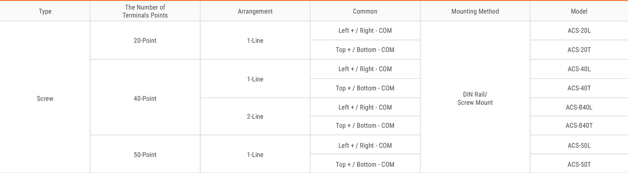The height and width of the screenshot is (173, 628).
Task: Click the ACS-40L model name
Action: pos(579,69)
